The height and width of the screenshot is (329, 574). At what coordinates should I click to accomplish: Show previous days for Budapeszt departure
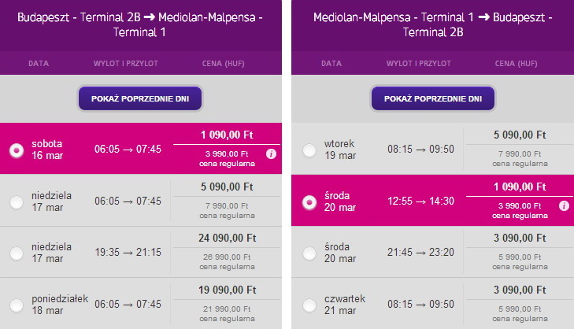point(140,98)
